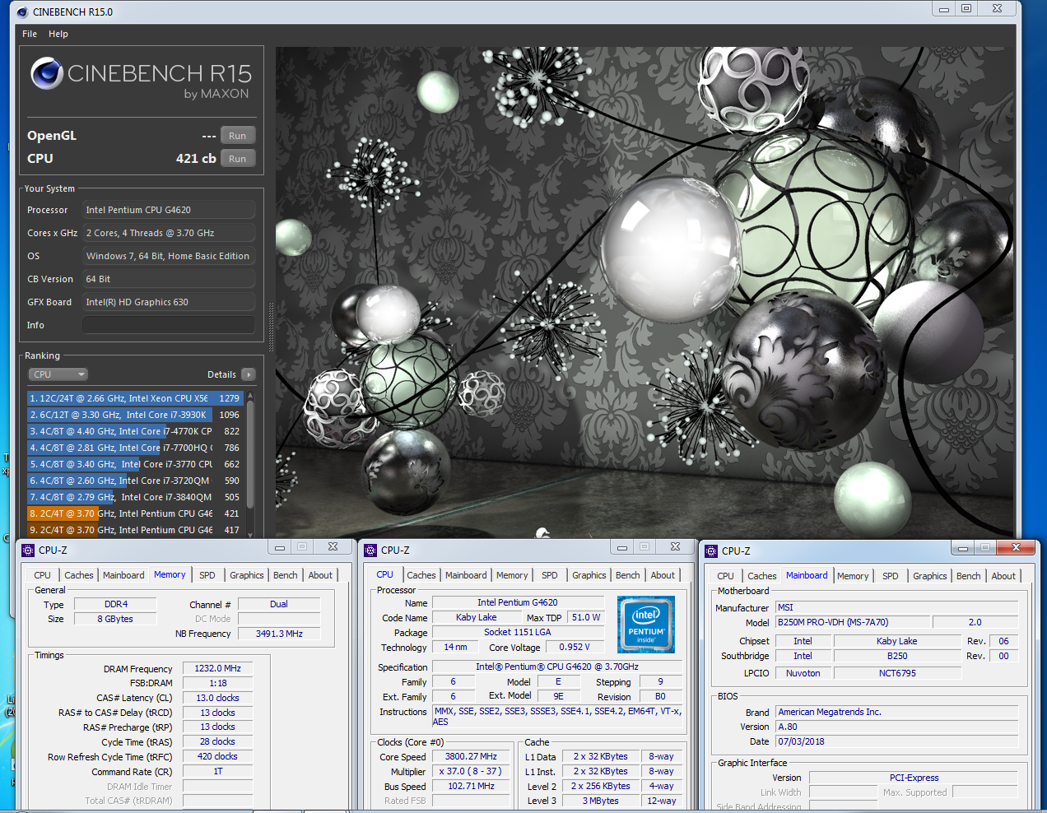Image resolution: width=1047 pixels, height=813 pixels.
Task: Open Mainboard tab in middle CPU-Z window
Action: click(x=466, y=575)
